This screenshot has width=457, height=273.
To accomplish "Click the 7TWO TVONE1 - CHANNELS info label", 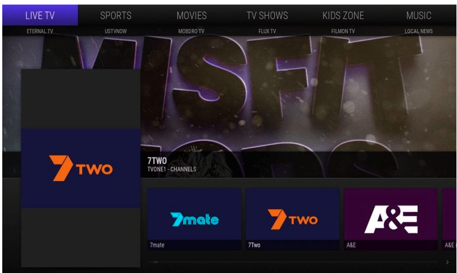I will click(x=171, y=165).
